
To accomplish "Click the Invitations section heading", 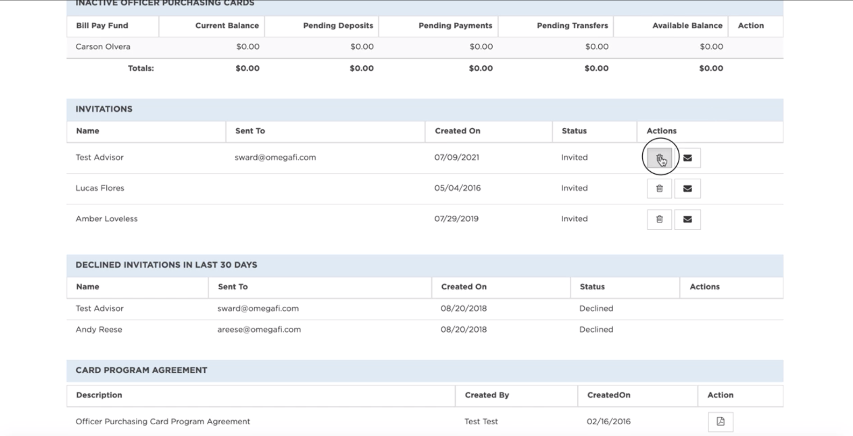I will 104,109.
